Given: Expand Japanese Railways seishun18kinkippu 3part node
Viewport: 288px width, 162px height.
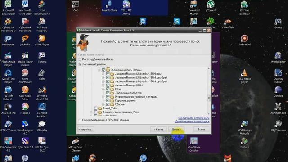Looking at the screenshot, I should click(103, 81).
